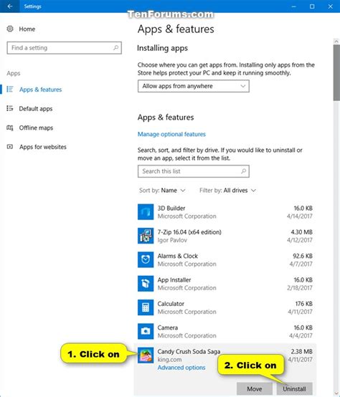Select the 7-Zip app icon
The width and height of the screenshot is (340, 397).
point(146,236)
